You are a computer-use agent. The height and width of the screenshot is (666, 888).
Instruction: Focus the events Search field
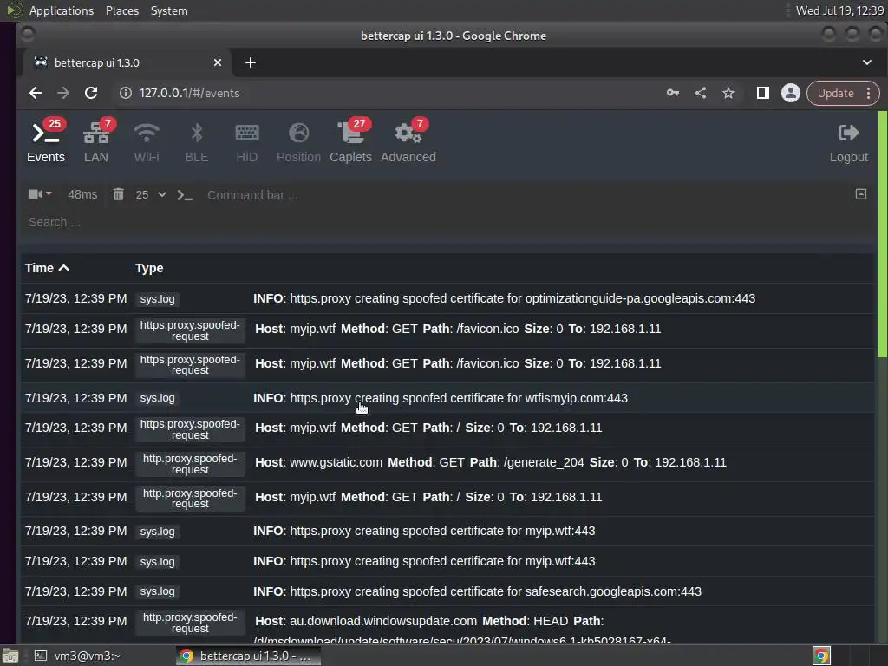coord(447,222)
